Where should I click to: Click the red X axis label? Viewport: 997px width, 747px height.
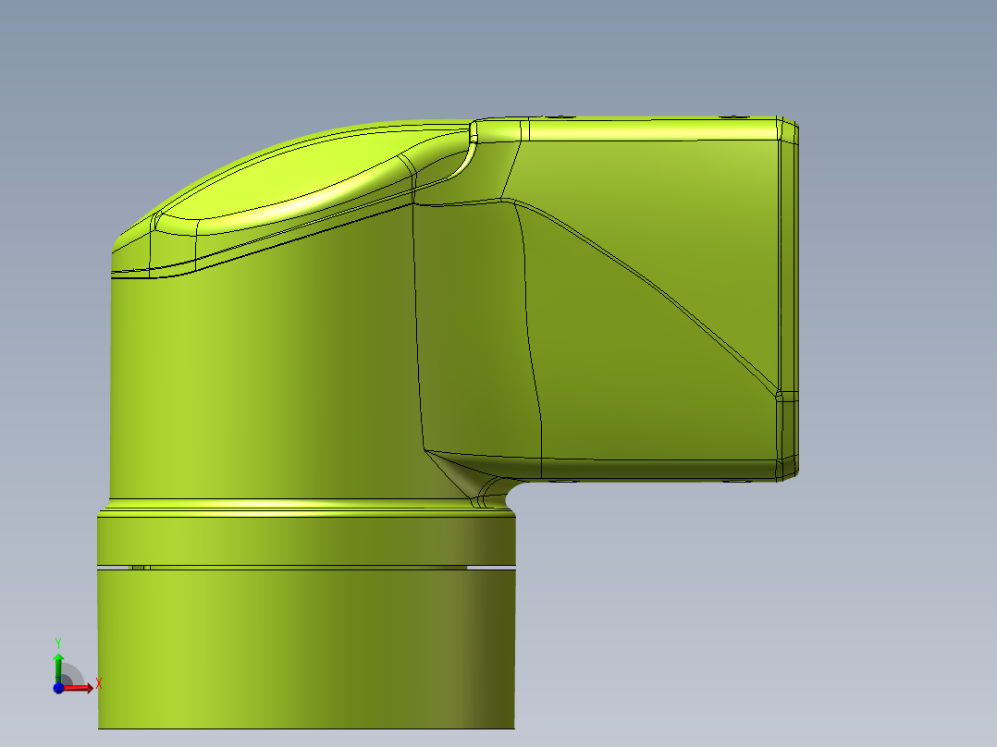coord(99,682)
